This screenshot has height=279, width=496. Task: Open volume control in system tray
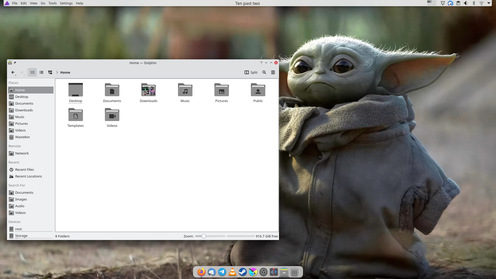coord(466,3)
